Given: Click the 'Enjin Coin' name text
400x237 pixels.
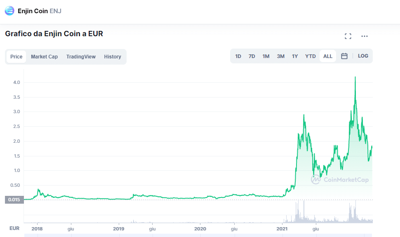Looking at the screenshot, I should click(x=33, y=11).
